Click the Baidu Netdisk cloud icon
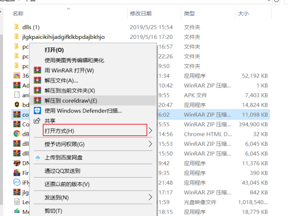The height and width of the screenshot is (216, 288). click(x=37, y=157)
